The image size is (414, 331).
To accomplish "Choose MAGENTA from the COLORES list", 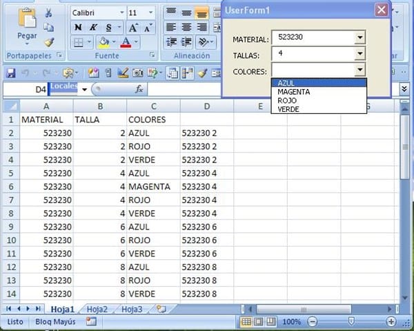I will [x=319, y=92].
